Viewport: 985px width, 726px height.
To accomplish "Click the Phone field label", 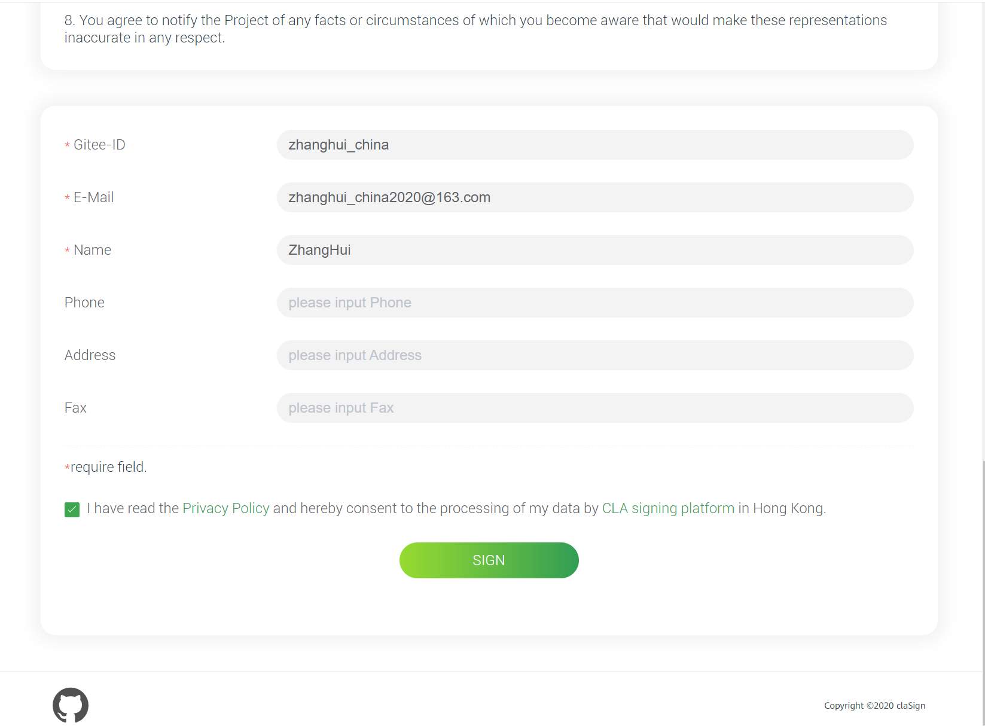I will pos(84,303).
